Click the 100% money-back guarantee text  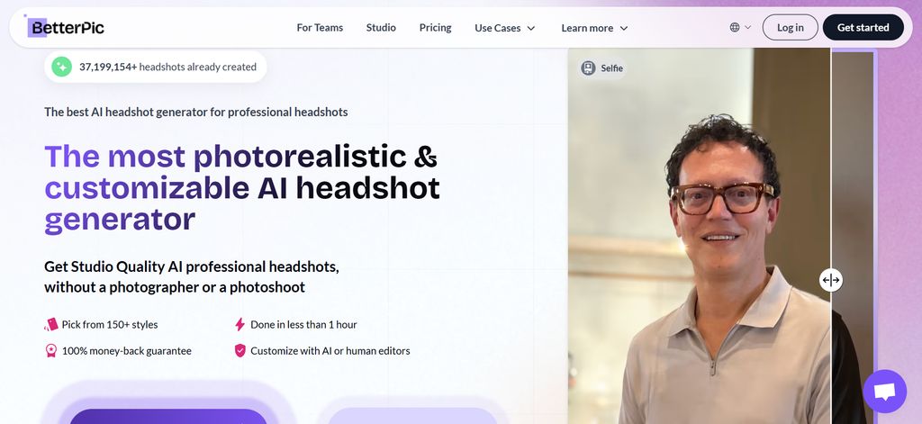coord(126,350)
